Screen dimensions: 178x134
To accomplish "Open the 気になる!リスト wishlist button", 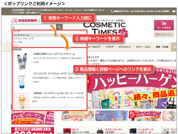I will [164, 35].
